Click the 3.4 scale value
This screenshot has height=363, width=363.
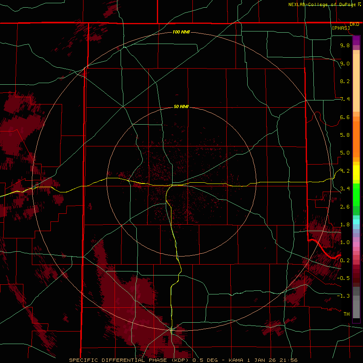[x=345, y=189]
